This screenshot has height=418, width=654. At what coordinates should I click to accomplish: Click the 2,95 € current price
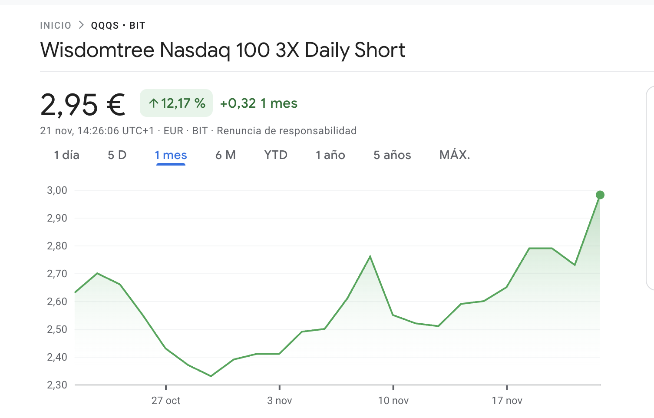click(x=83, y=105)
